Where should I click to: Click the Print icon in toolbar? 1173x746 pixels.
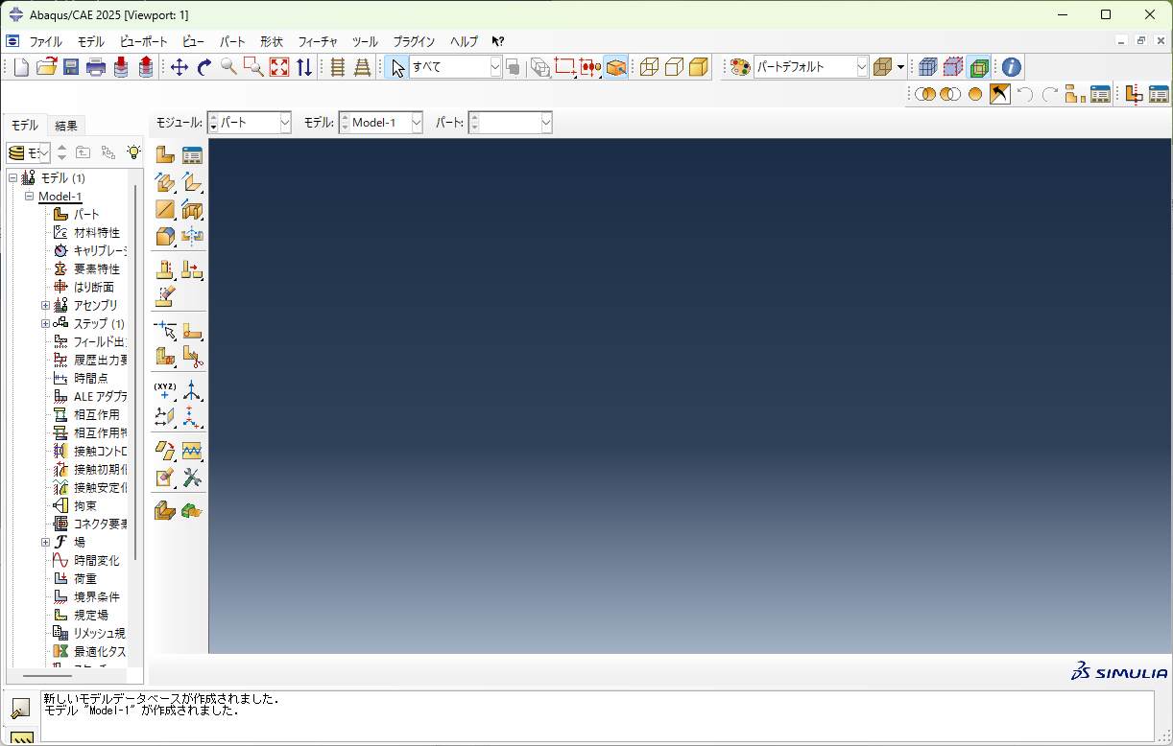tap(96, 67)
